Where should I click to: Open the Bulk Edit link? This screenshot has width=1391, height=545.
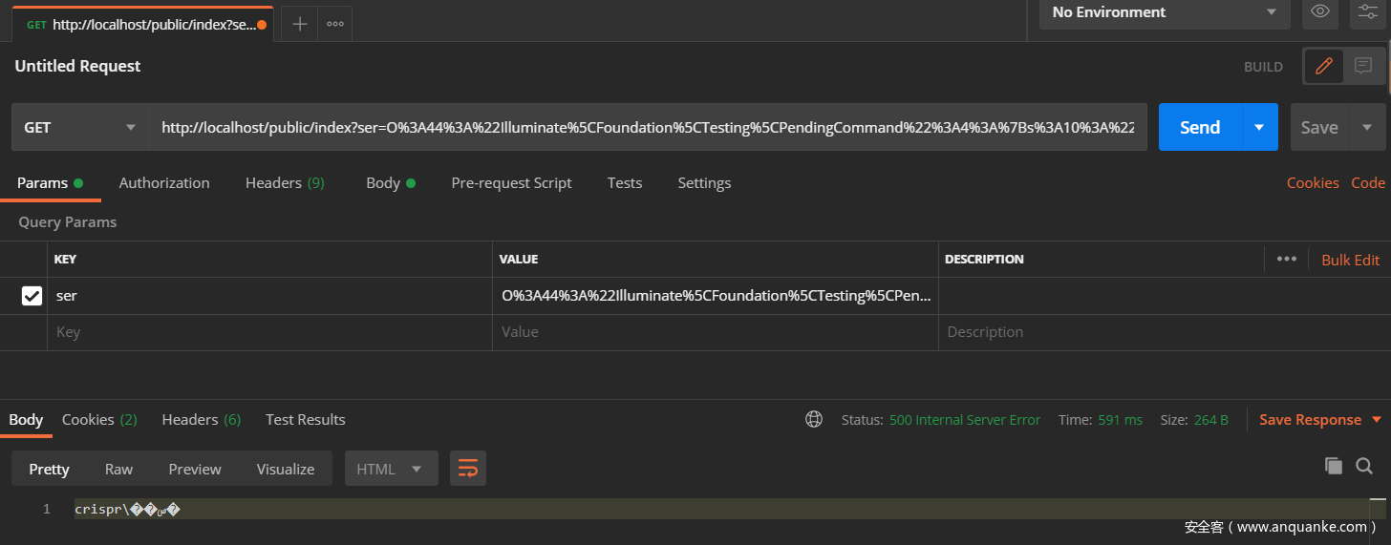(1350, 260)
